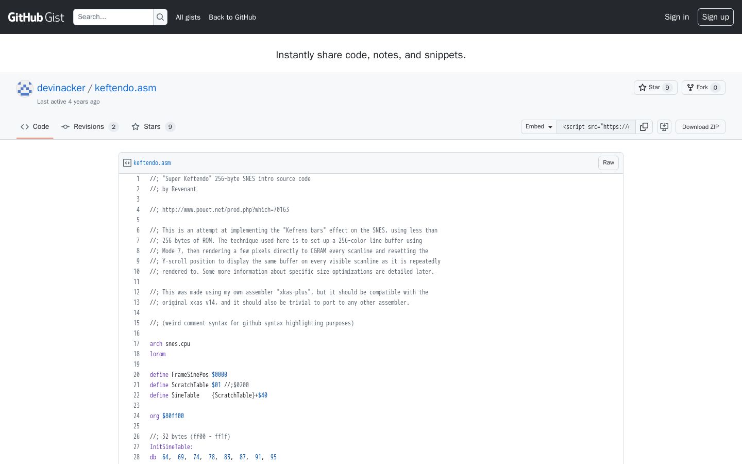Open the Sign in page
The height and width of the screenshot is (464, 742).
[677, 17]
